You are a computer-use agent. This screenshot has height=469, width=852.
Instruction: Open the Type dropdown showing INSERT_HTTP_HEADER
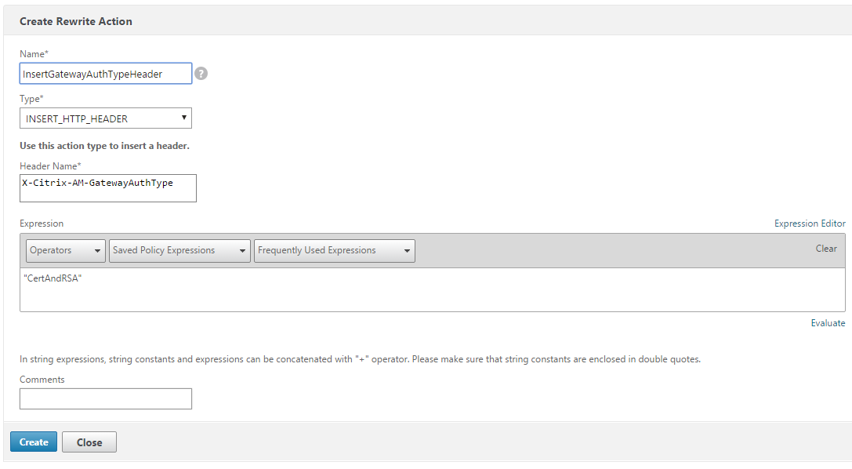(x=105, y=118)
